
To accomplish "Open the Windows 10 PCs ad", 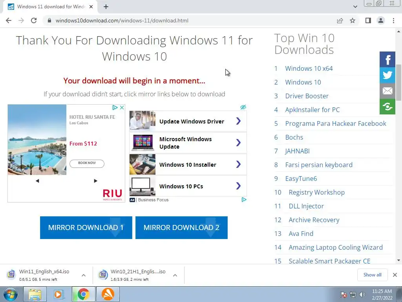I will [x=188, y=186].
